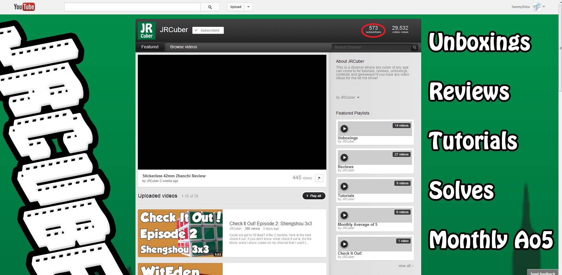Open the Tutorials playlist link
The height and width of the screenshot is (275, 562).
tap(346, 196)
